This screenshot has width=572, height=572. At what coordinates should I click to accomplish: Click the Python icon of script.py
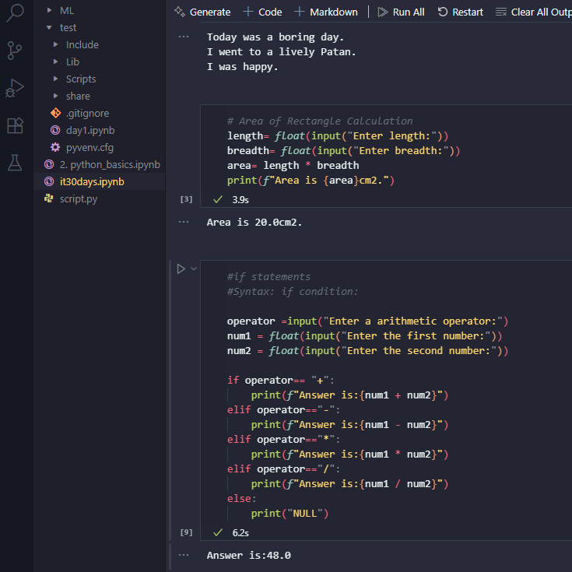click(48, 198)
